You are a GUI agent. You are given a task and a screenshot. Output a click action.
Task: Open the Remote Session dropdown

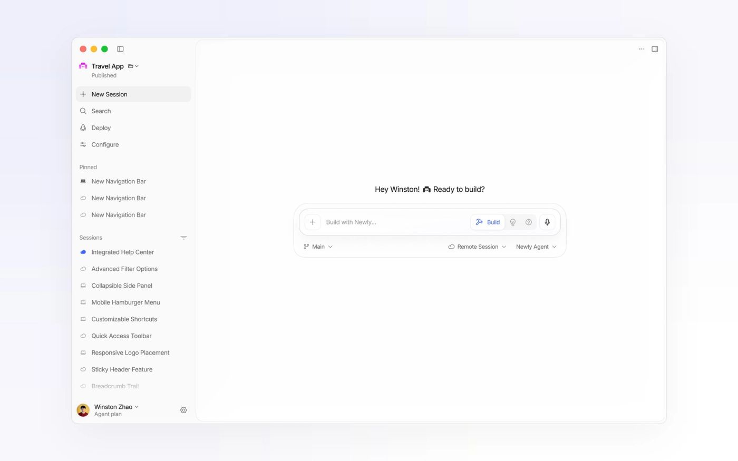[x=477, y=247]
